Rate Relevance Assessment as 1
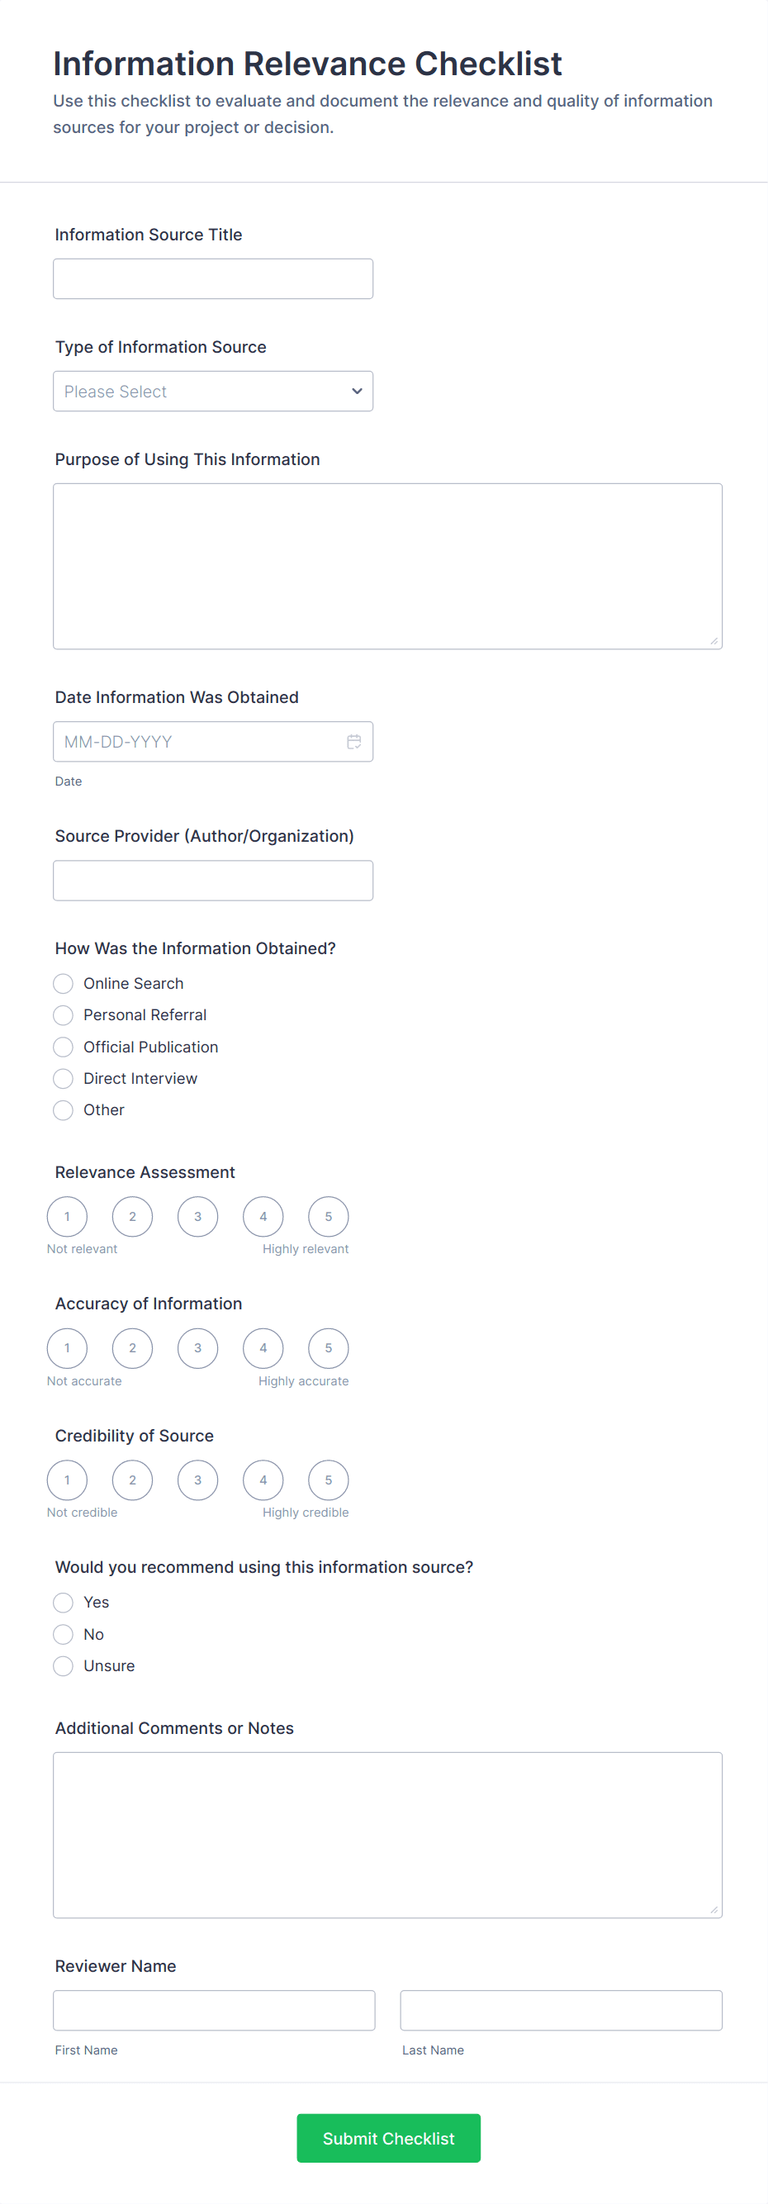The image size is (768, 2204). [68, 1216]
